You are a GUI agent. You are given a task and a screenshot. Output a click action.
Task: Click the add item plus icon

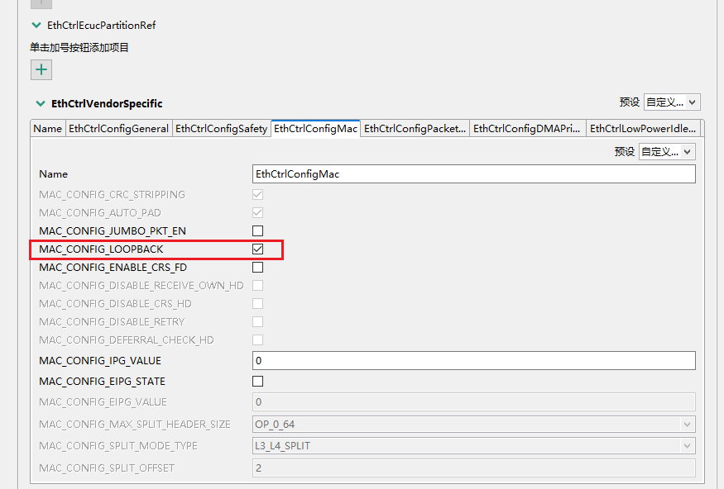coord(41,69)
